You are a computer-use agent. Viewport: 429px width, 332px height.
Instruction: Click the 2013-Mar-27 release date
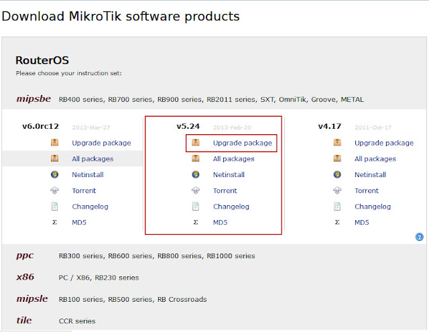[91, 127]
